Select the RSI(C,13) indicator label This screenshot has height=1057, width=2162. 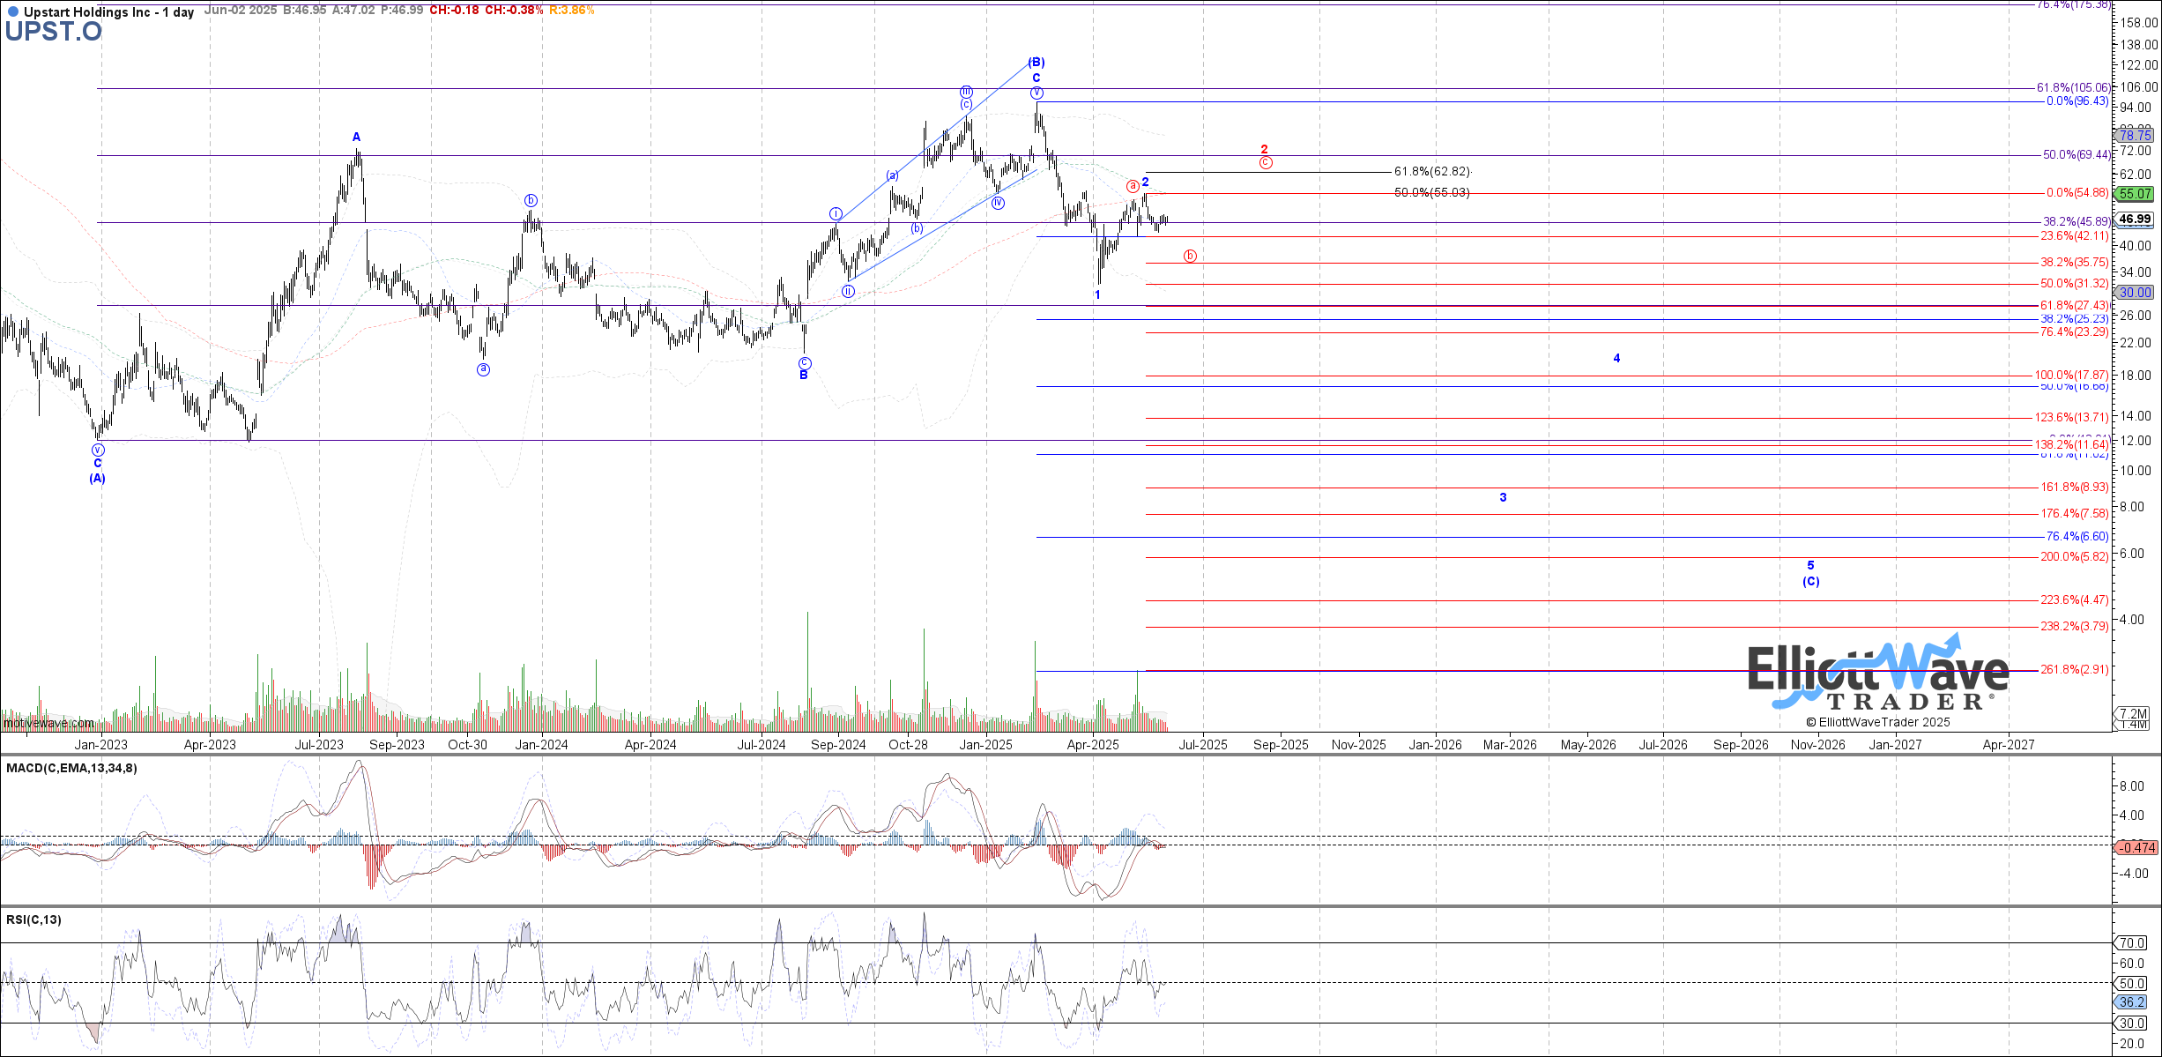click(33, 919)
